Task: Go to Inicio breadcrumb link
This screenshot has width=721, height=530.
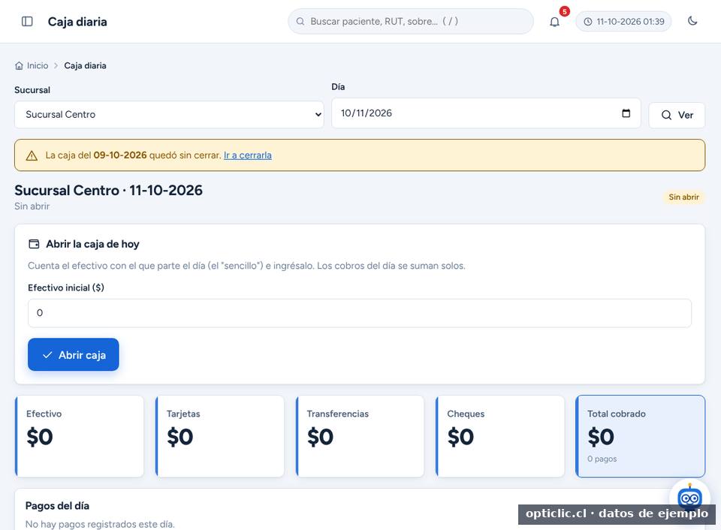Action: [38, 66]
